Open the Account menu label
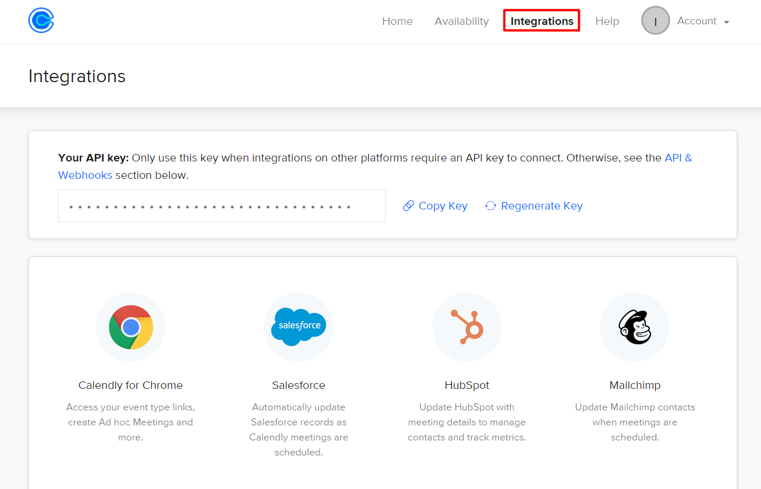 click(x=697, y=21)
